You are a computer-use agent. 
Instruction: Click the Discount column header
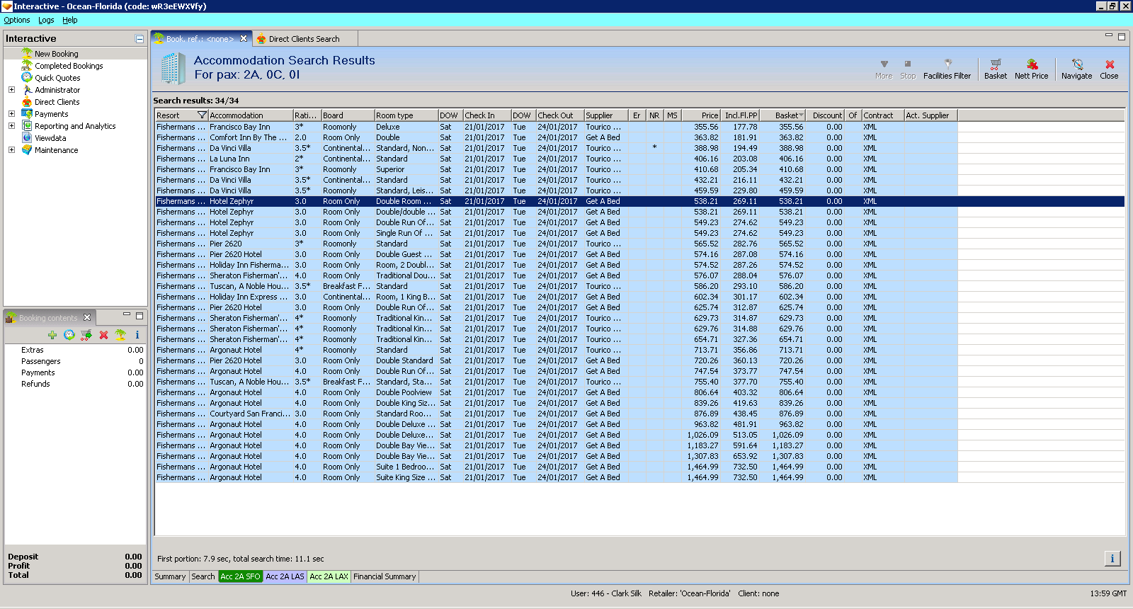pyautogui.click(x=825, y=115)
